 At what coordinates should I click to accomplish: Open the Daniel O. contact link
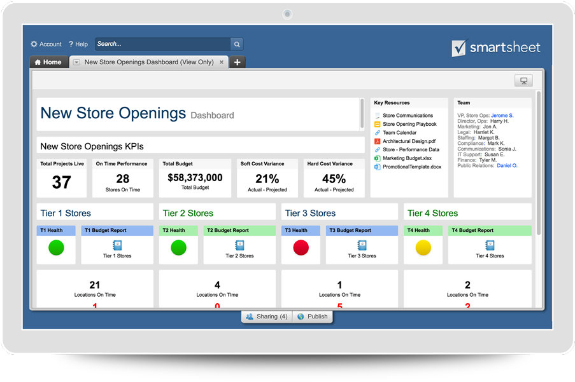tap(507, 165)
